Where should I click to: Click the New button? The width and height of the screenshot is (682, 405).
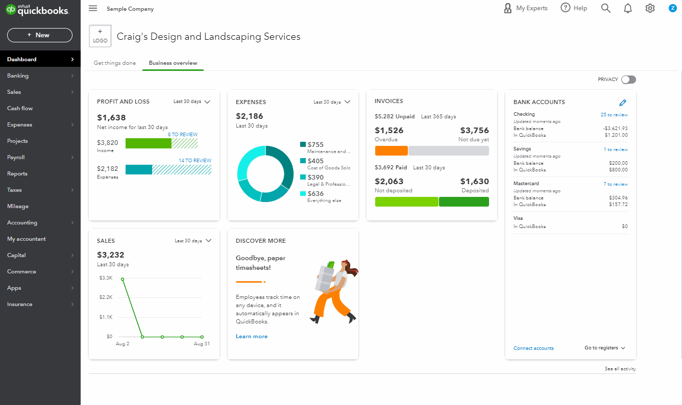[x=40, y=35]
